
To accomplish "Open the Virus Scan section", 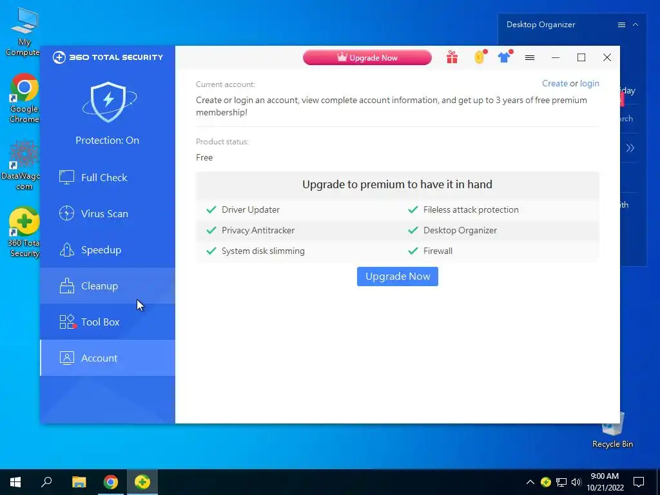I will tap(108, 214).
